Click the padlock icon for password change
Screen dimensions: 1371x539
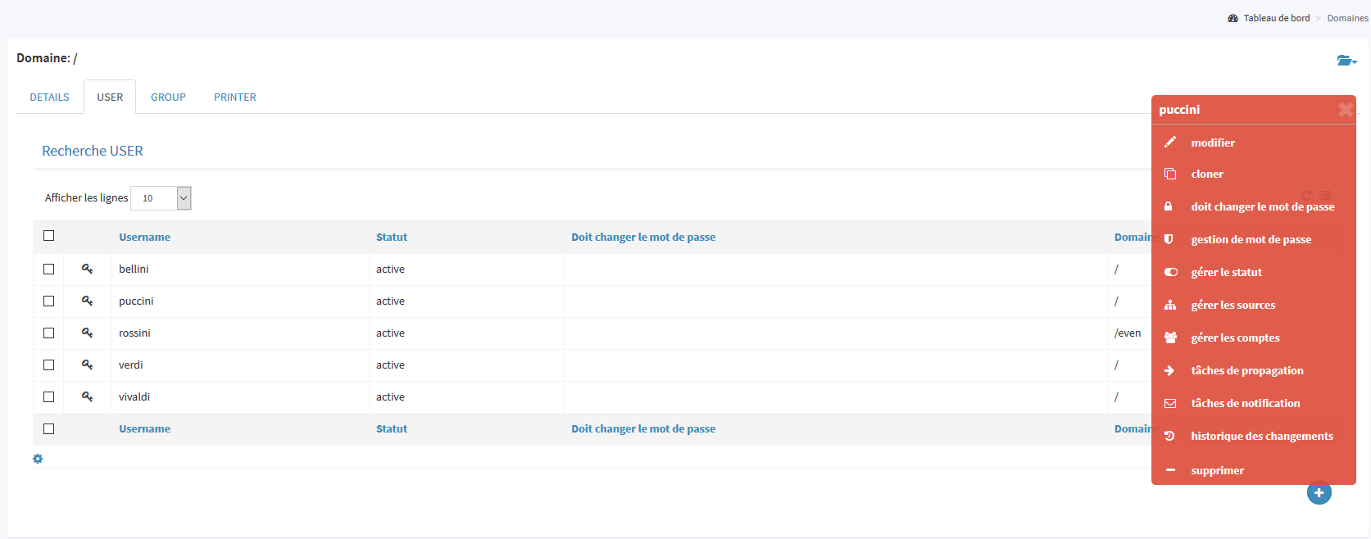1169,206
